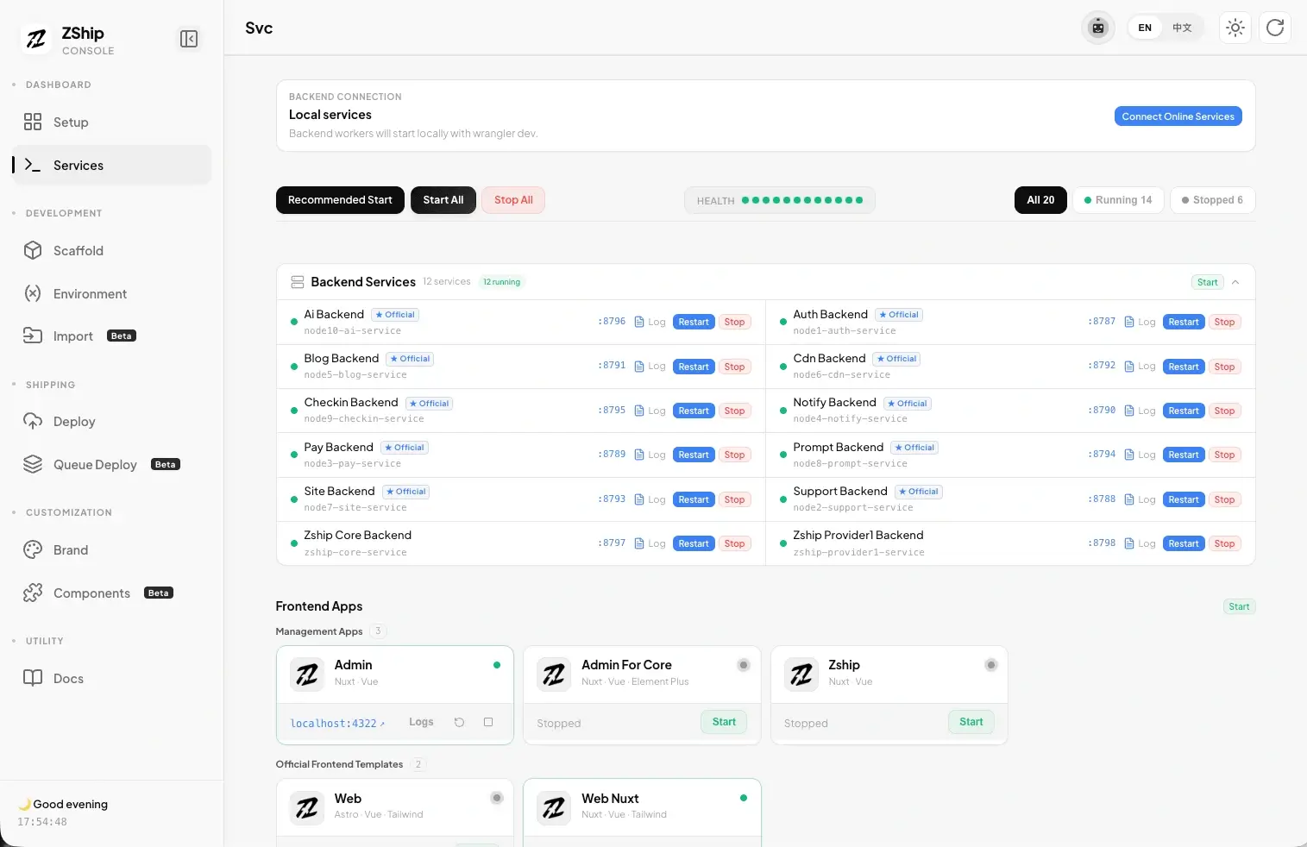Open the localhost:4322 Admin link
Image resolution: width=1307 pixels, height=847 pixels.
[337, 724]
